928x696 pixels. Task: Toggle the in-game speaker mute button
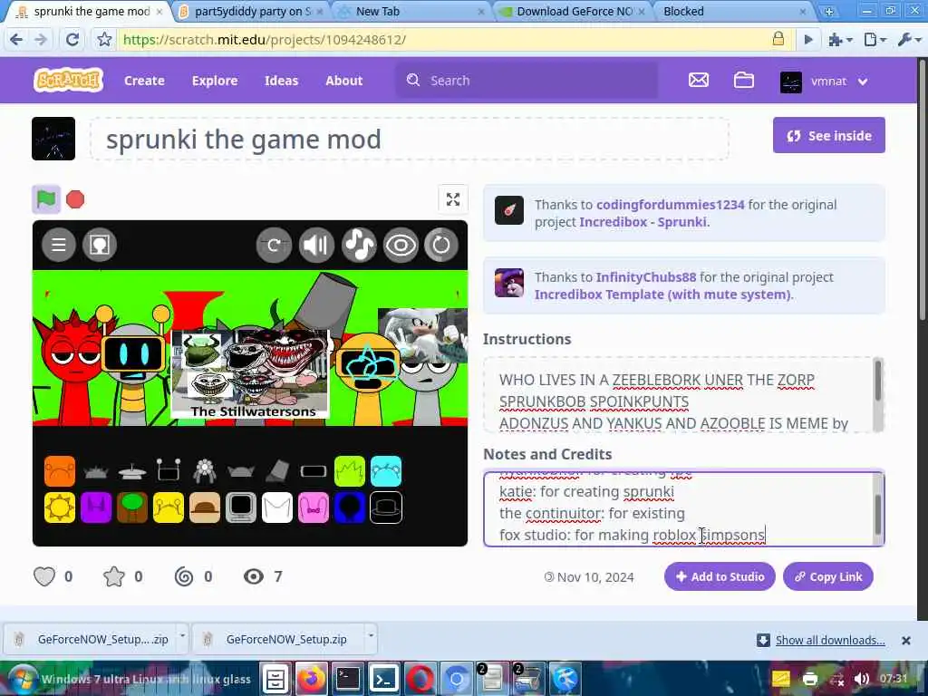coord(316,245)
